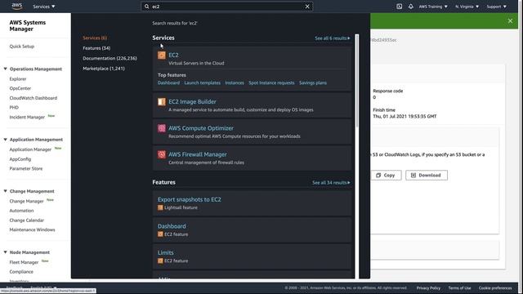Viewport: 523px width, 294px height.
Task: Click the Download button
Action: tap(427, 175)
